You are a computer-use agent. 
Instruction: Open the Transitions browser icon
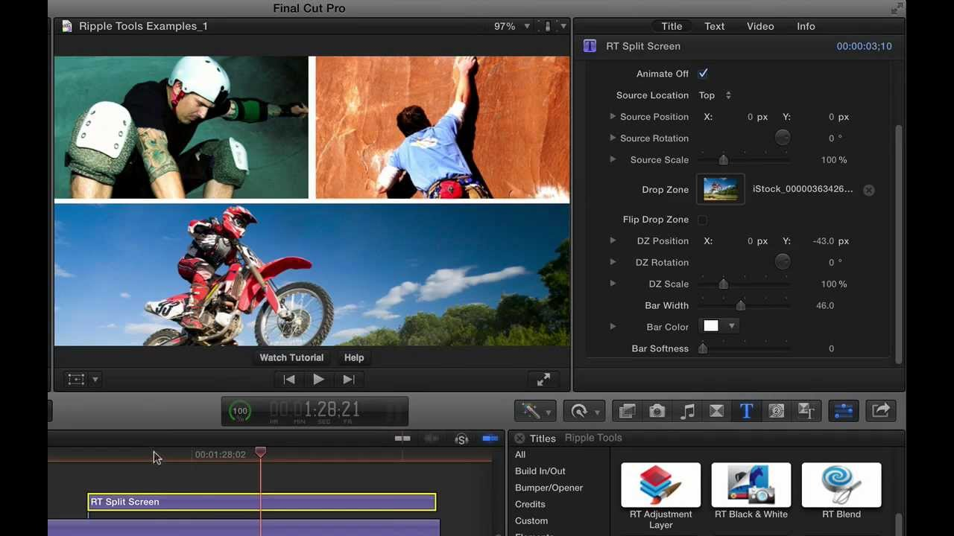point(717,411)
